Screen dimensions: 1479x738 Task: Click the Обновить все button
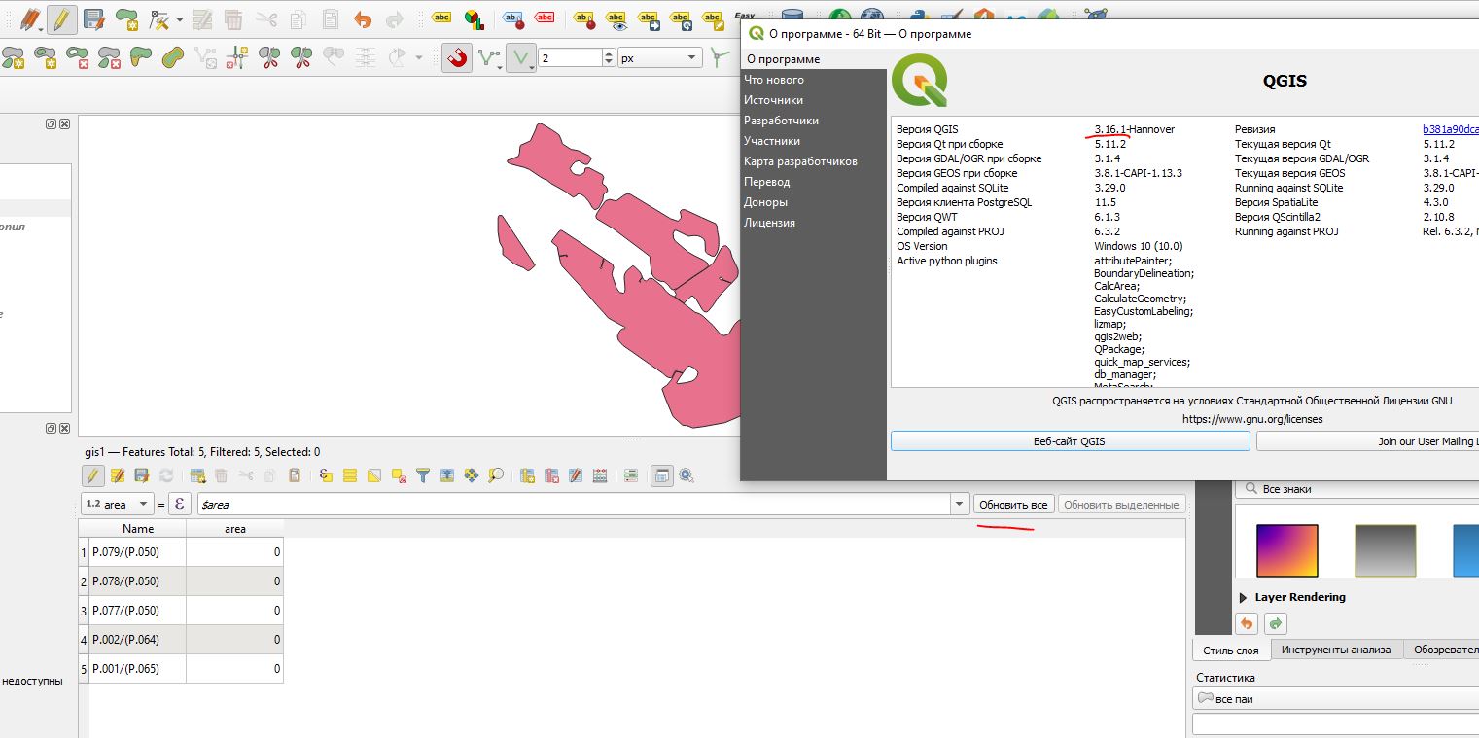[x=1013, y=505]
